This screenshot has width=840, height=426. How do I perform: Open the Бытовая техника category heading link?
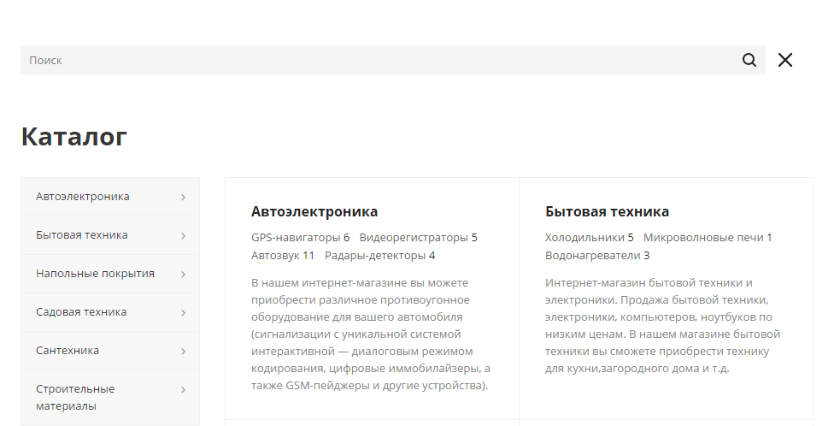point(607,211)
